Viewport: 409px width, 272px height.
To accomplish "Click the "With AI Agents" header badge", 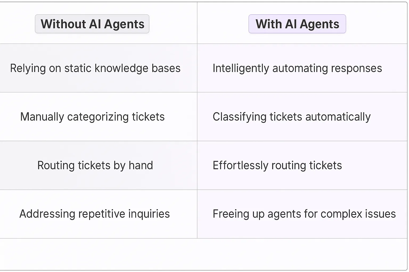I will 297,24.
